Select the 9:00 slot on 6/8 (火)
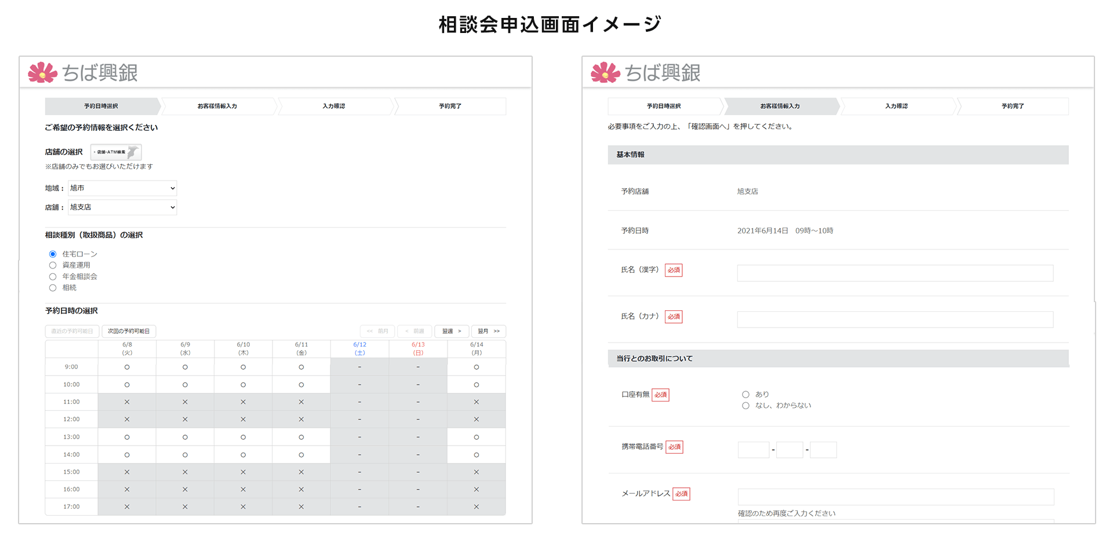This screenshot has height=544, width=1113. click(127, 367)
